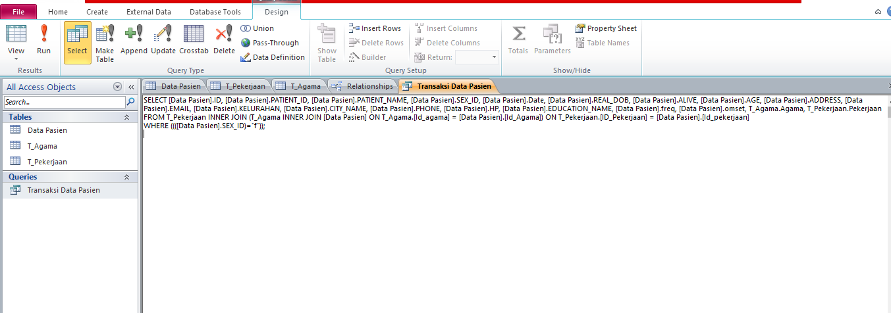
Task: Switch to the Design ribbon tab
Action: tap(277, 12)
